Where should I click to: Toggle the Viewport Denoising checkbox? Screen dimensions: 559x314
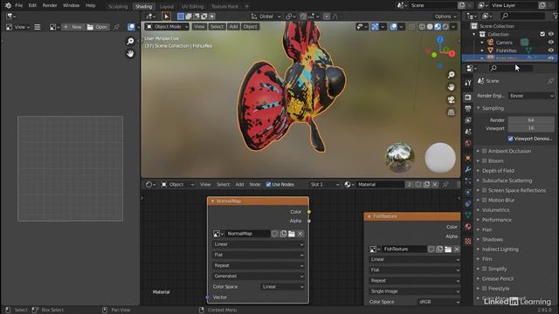(510, 139)
